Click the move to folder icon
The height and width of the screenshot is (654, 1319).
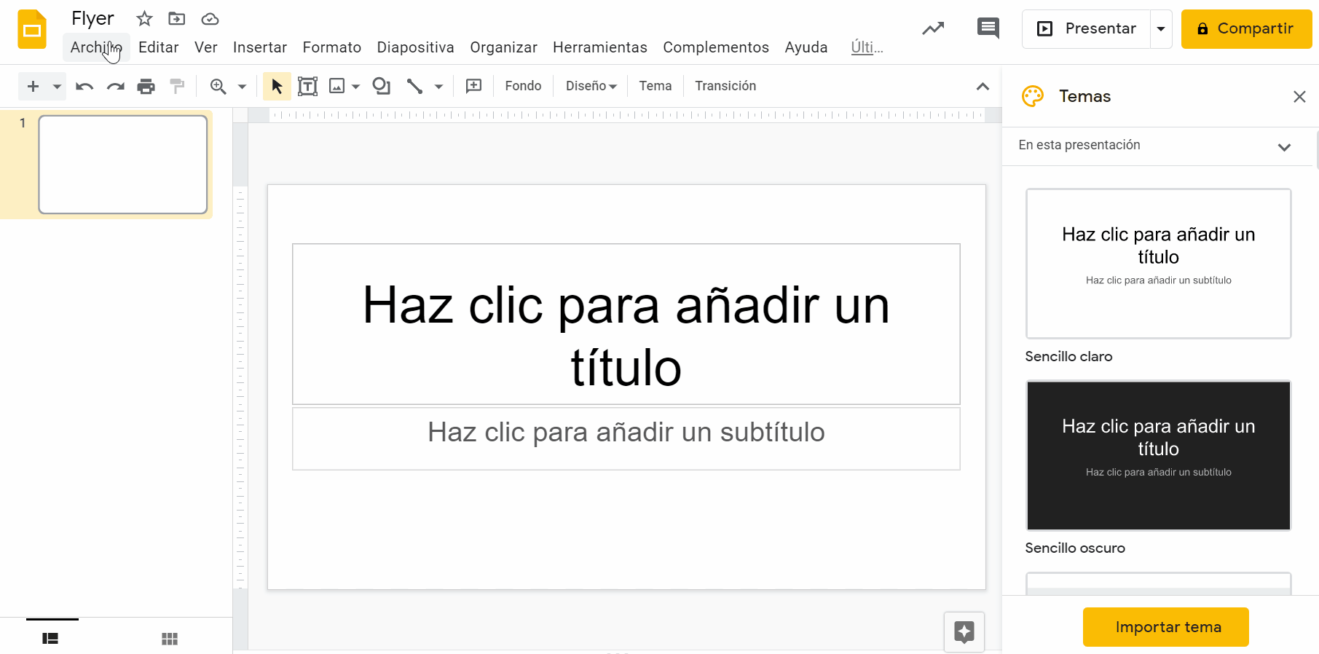(176, 19)
